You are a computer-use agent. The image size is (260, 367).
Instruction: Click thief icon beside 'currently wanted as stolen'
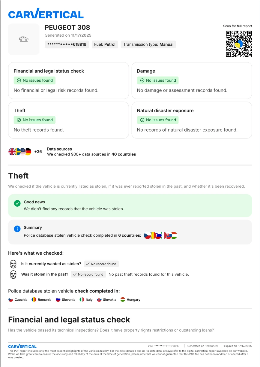[13, 264]
